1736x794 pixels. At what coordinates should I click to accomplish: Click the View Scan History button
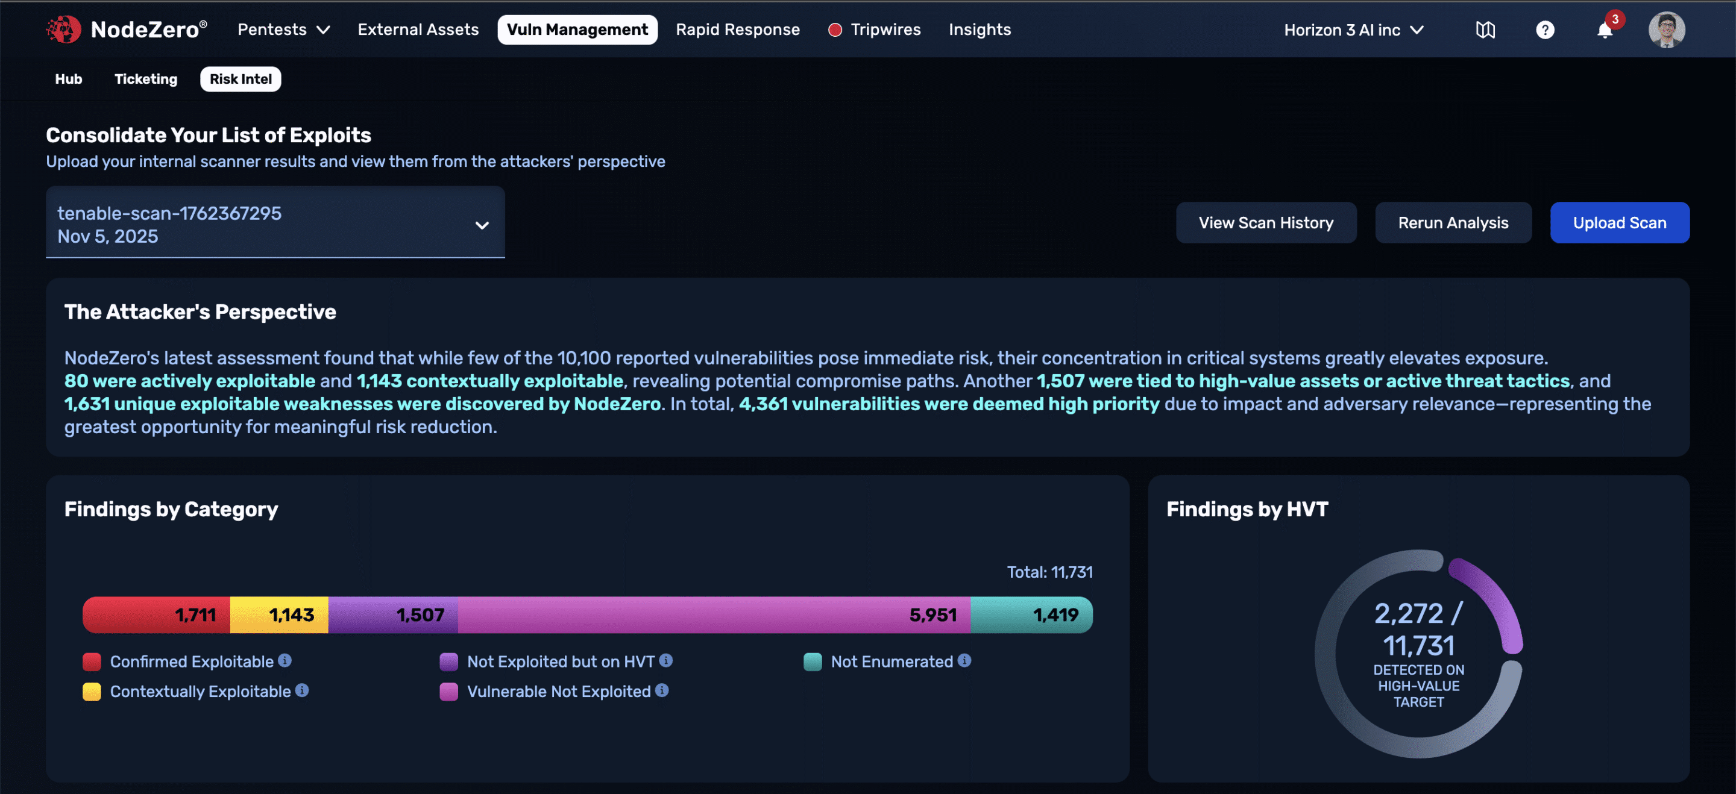tap(1266, 222)
